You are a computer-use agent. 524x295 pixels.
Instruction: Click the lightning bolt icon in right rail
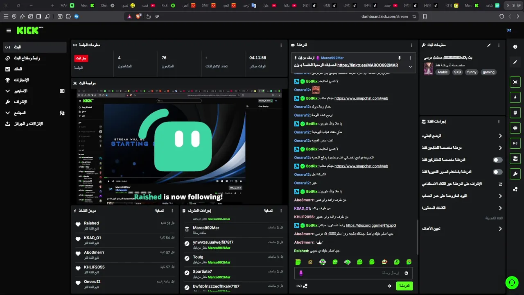[x=515, y=98]
